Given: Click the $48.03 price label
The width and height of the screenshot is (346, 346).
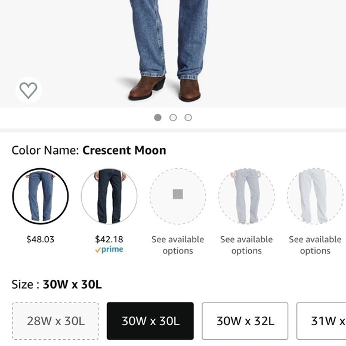Looking at the screenshot, I should [41, 239].
